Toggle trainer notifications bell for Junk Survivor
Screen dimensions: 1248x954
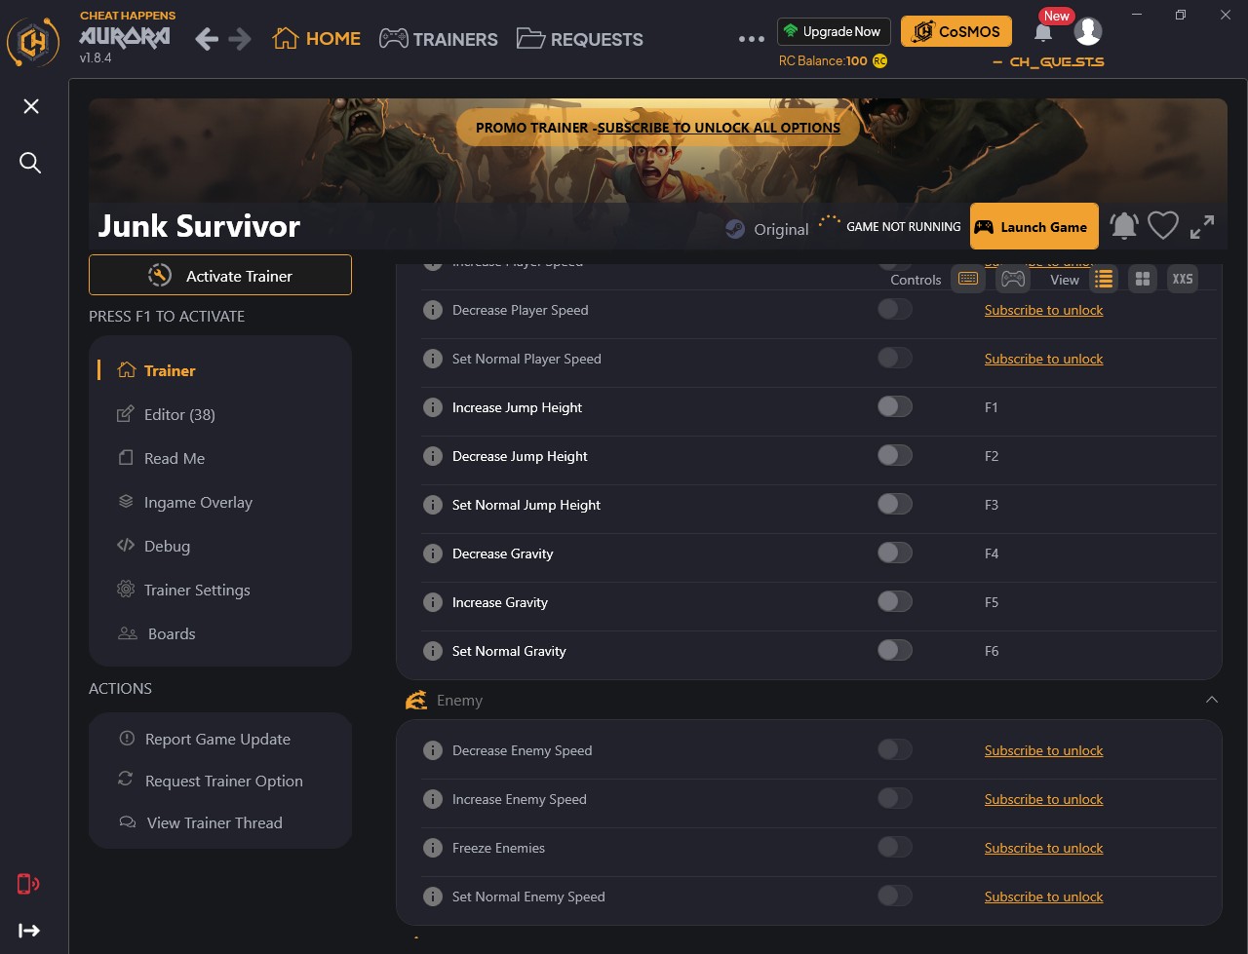pyautogui.click(x=1124, y=226)
